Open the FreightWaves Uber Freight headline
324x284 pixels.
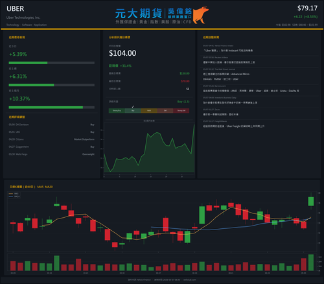pyautogui.click(x=234, y=126)
